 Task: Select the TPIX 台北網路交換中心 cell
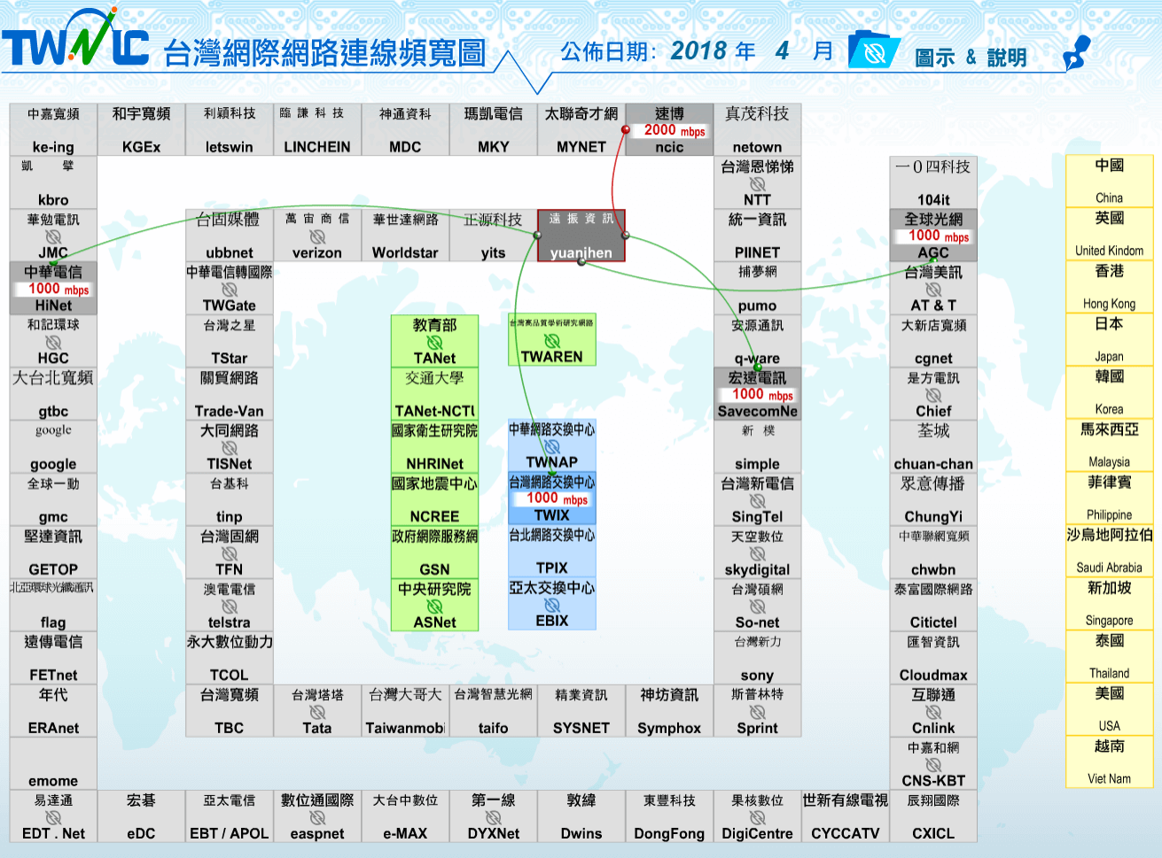point(551,552)
